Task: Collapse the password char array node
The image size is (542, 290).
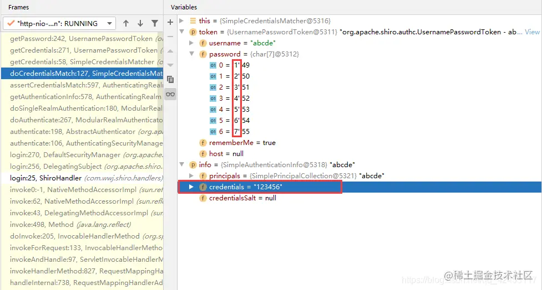Action: [x=191, y=54]
